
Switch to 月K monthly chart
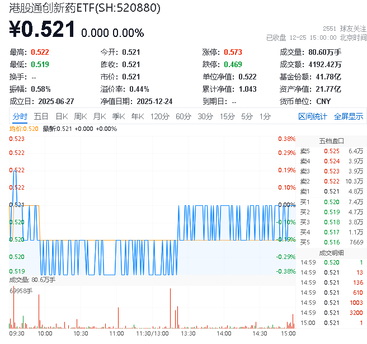point(100,116)
